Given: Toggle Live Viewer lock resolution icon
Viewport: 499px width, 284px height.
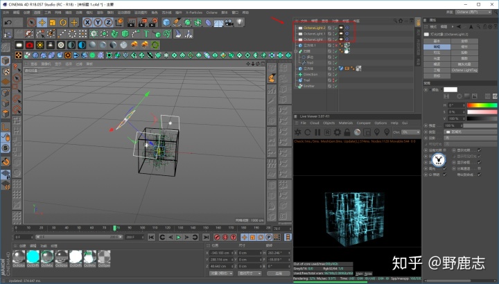Looking at the screenshot, I should 347,132.
